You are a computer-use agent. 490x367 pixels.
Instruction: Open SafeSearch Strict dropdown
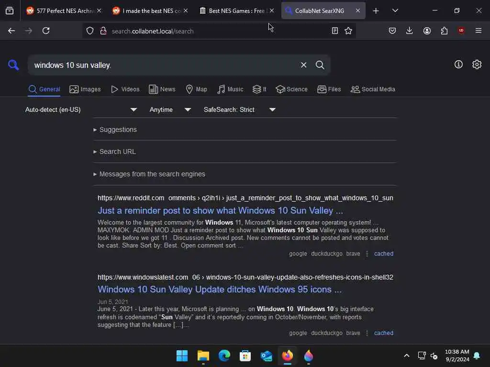point(239,109)
